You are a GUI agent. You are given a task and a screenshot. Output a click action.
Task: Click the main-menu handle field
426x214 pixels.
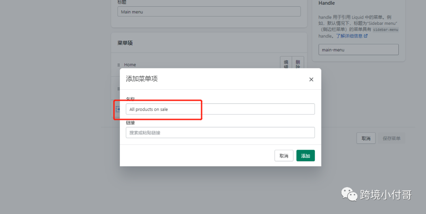coord(358,50)
